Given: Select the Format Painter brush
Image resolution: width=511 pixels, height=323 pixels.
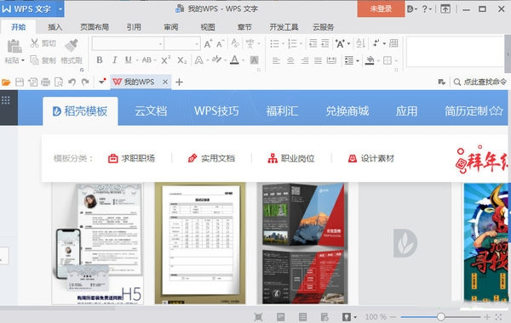Looking at the screenshot, I should point(72,46).
